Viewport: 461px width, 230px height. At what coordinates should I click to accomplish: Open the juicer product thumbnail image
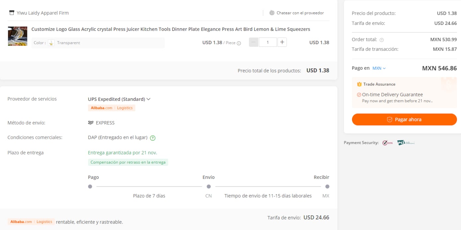pyautogui.click(x=18, y=36)
